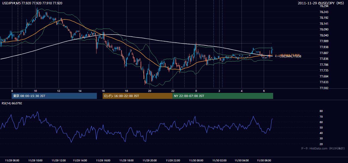Screen dimensions: 348x163
Task: Click hour label 16 below price chart
Action: pyautogui.click(x=103, y=90)
